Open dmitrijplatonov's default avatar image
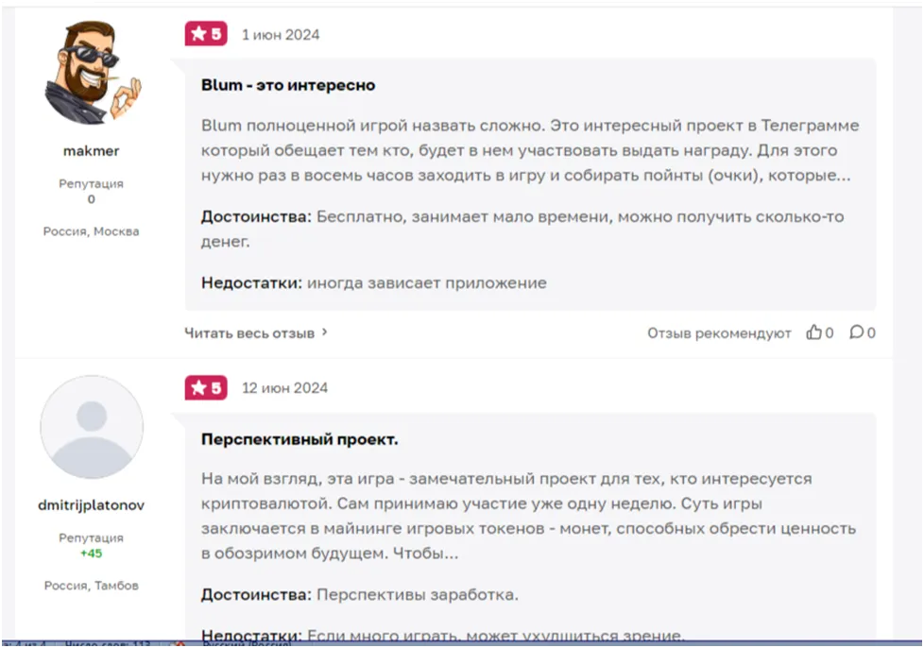This screenshot has height=648, width=924. (x=92, y=427)
